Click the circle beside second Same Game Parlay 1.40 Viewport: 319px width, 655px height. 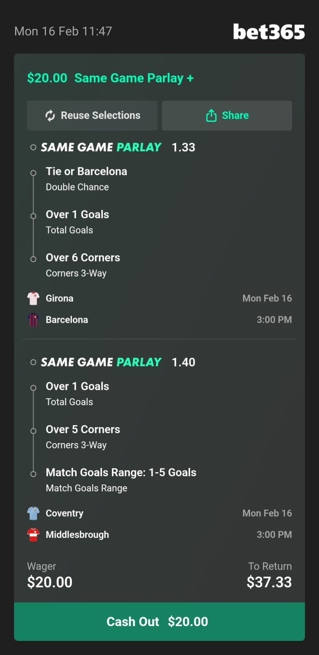33,362
